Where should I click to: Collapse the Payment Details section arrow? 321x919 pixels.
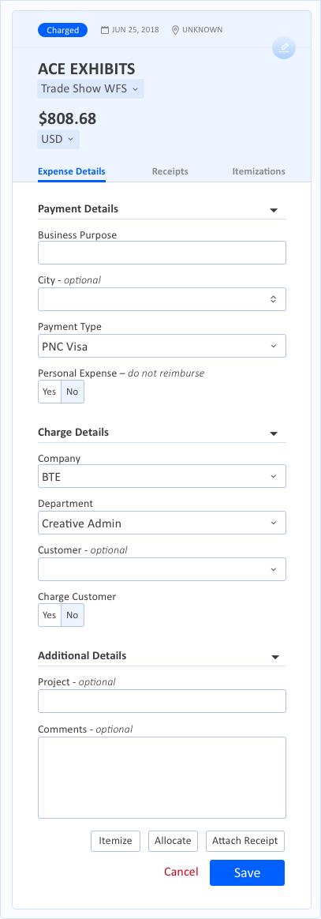click(x=274, y=210)
